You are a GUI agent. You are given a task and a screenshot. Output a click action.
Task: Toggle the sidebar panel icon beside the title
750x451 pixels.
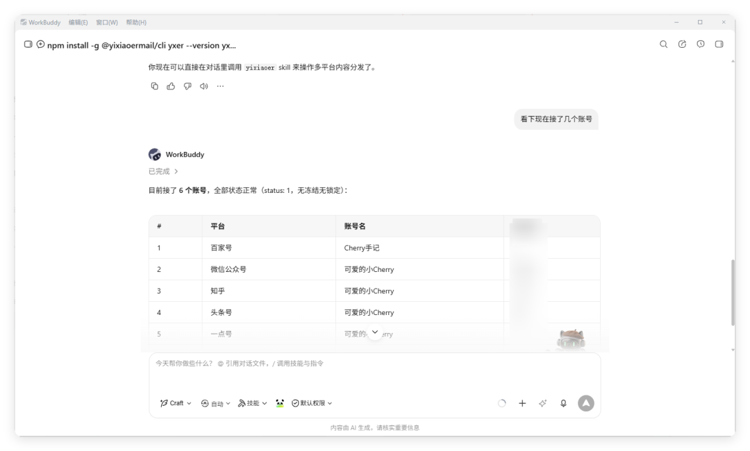tap(28, 44)
